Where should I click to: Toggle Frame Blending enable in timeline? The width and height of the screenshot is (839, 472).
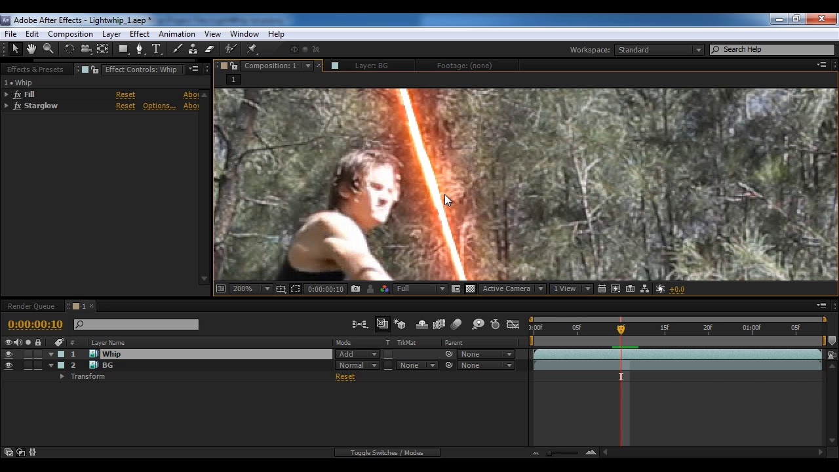click(x=439, y=324)
